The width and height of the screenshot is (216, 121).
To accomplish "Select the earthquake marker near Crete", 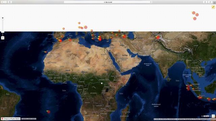I will 100,40.
